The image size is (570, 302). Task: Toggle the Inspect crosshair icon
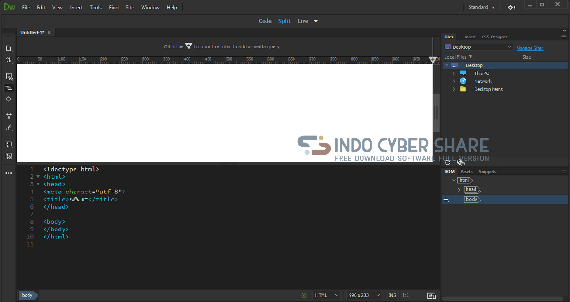[x=9, y=99]
